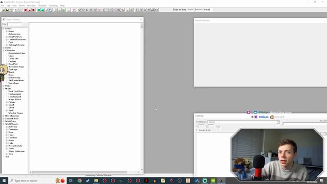Open the Gameplay menu
This screenshot has height=184, width=327.
pos(53,6)
